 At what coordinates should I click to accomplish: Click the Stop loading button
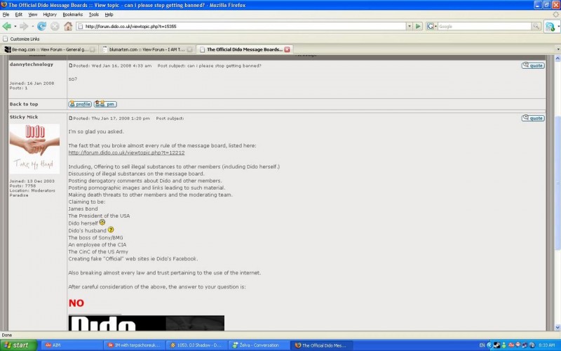point(55,26)
